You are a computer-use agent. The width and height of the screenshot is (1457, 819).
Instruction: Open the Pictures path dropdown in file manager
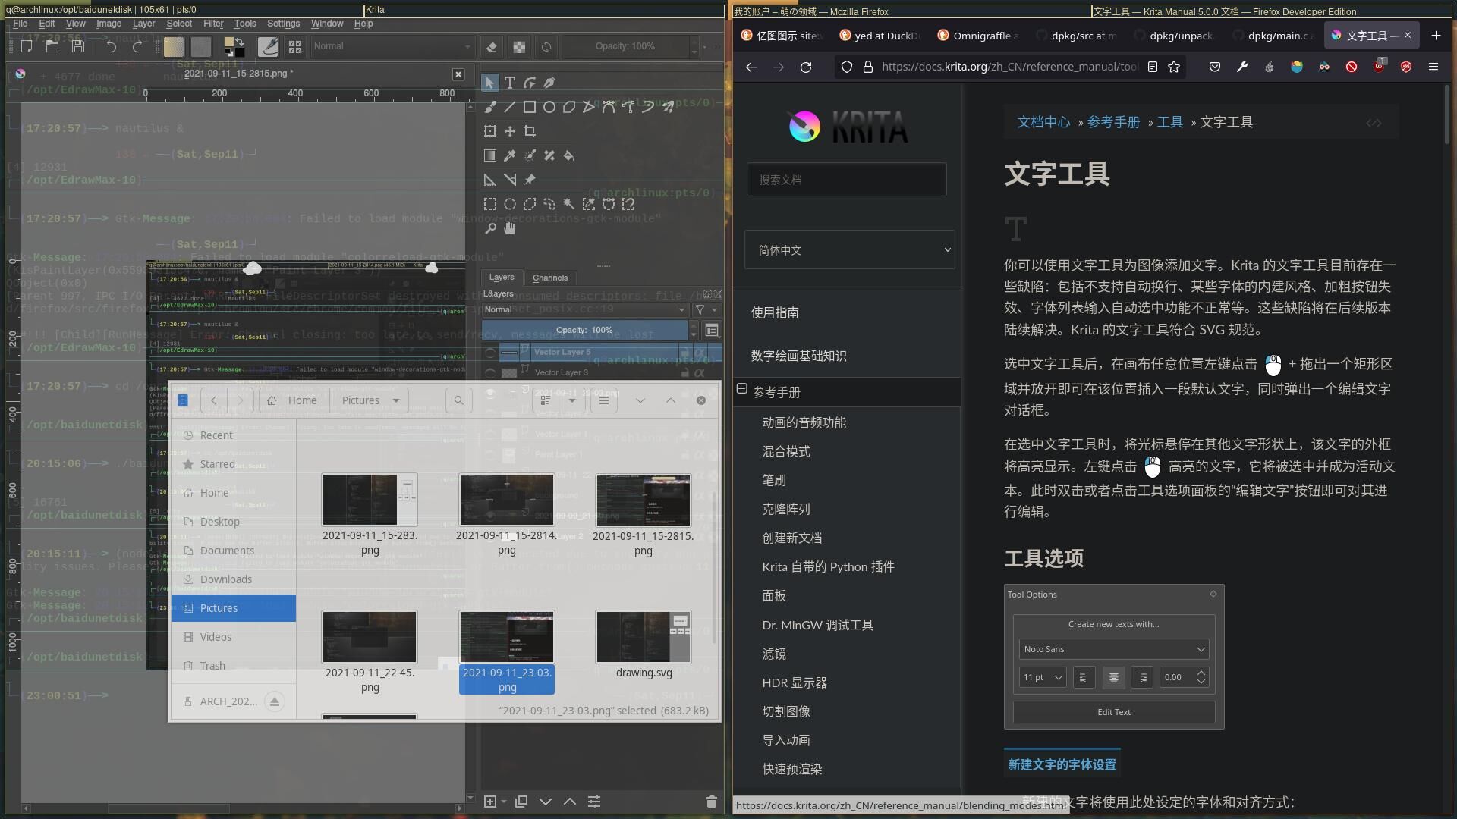pos(395,400)
